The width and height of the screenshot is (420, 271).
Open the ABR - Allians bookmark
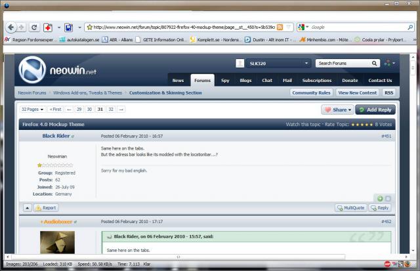[x=117, y=39]
